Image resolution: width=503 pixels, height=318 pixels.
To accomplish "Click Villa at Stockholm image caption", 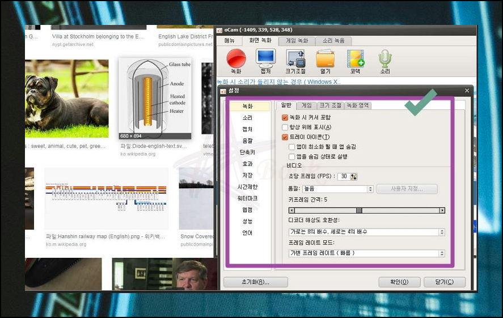I will coord(98,36).
